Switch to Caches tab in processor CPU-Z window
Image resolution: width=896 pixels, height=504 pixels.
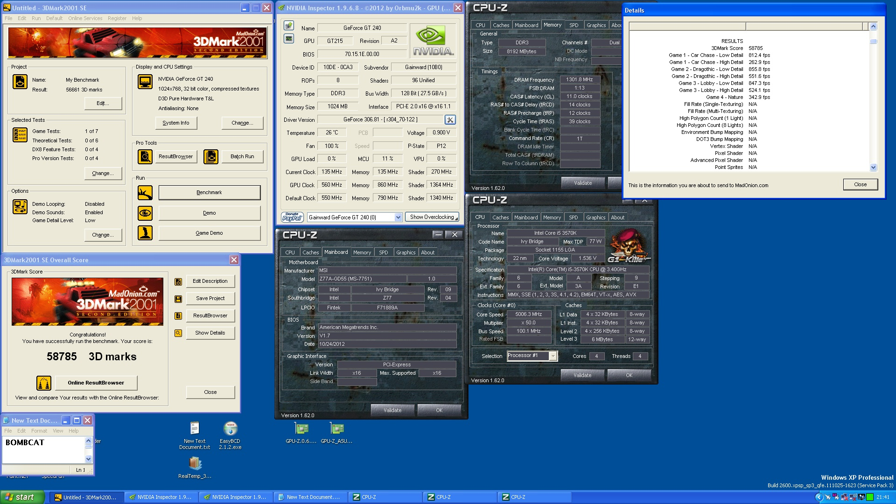500,217
